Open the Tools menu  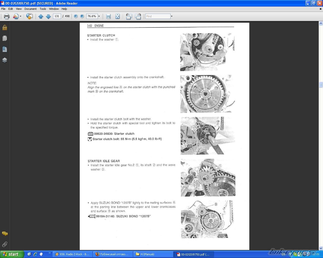pyautogui.click(x=43, y=9)
